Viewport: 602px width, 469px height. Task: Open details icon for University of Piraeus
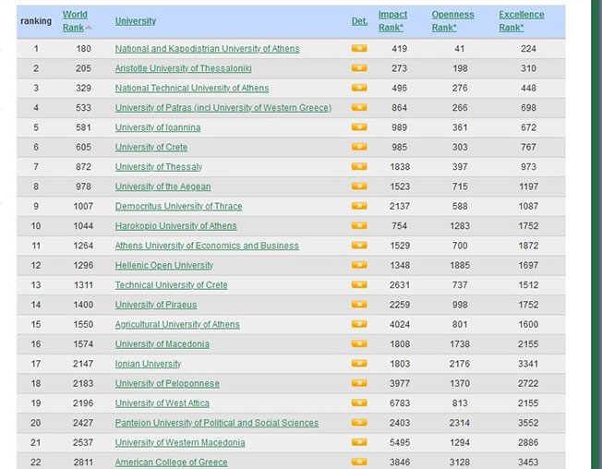(359, 305)
